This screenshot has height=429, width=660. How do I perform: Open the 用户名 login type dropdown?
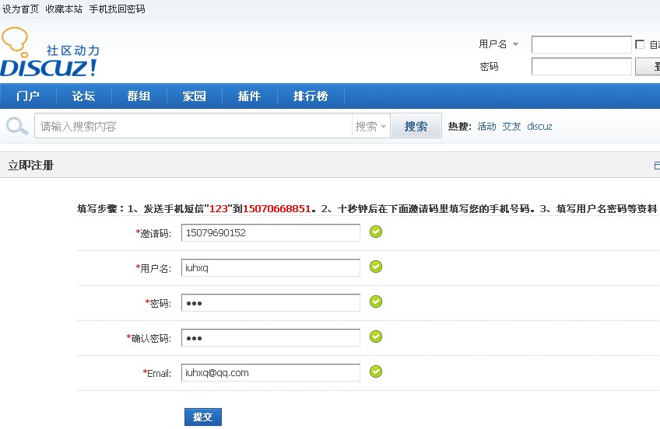[498, 44]
